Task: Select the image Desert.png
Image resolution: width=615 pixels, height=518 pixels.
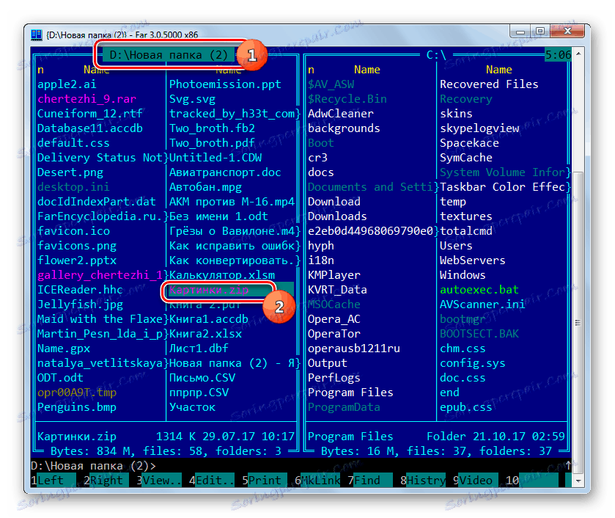Action: pos(70,172)
